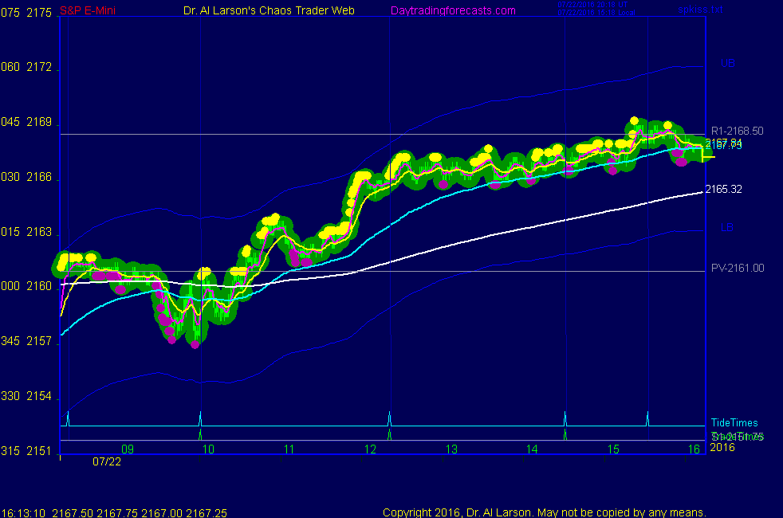This screenshot has width=783, height=518.
Task: Click the cyan tide spike between hours 14 and 15
Action: pos(565,418)
